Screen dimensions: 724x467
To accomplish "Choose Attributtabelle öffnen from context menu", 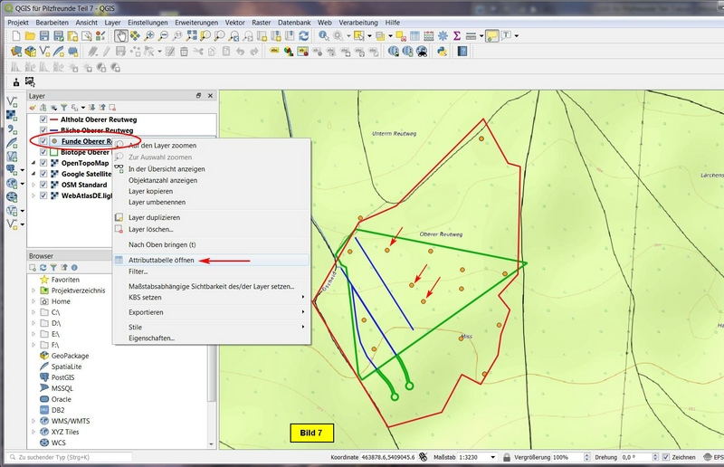I will point(160,260).
